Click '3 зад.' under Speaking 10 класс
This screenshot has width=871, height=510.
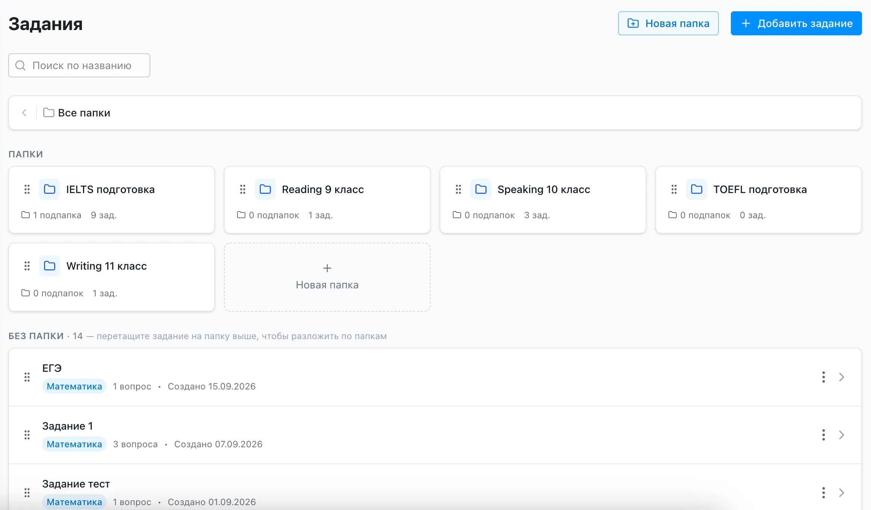pos(537,215)
